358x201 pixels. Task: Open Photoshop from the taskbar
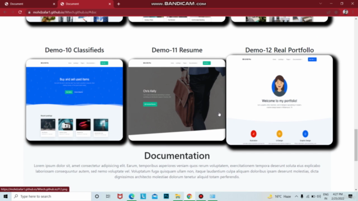(x=166, y=196)
